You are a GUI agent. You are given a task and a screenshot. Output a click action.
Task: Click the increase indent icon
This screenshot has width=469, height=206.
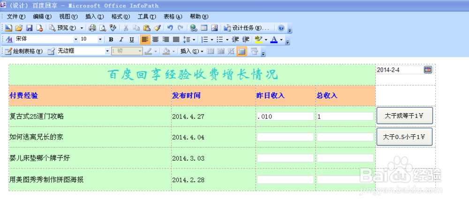tap(246, 39)
